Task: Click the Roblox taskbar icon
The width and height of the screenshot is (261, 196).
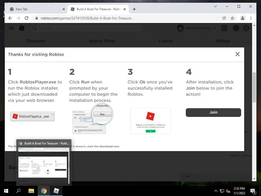Action: coord(56,191)
